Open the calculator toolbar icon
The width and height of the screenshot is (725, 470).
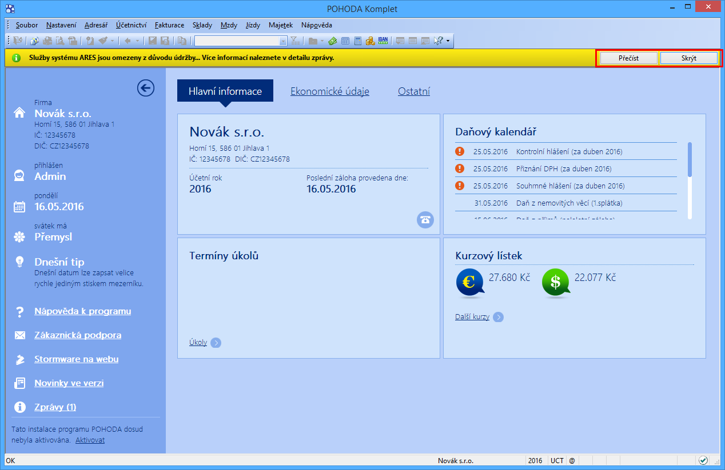point(358,41)
